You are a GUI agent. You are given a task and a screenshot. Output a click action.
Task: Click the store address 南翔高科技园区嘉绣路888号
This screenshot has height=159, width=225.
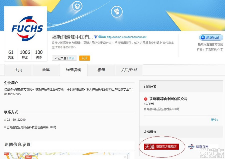click(161, 109)
